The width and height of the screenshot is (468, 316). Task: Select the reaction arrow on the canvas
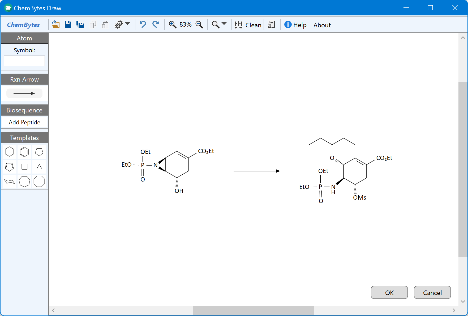(257, 171)
